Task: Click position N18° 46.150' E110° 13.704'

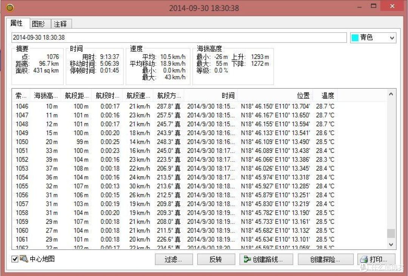Action: tap(275, 106)
